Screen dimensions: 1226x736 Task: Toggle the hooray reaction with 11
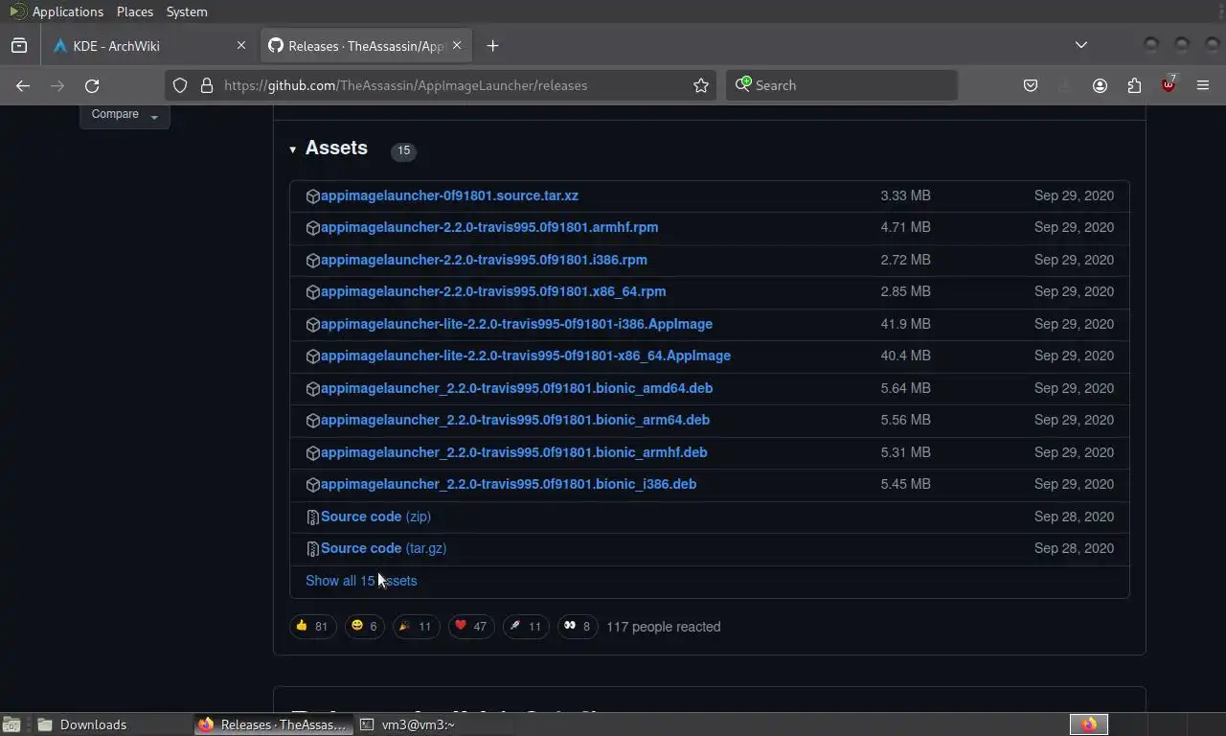click(416, 627)
